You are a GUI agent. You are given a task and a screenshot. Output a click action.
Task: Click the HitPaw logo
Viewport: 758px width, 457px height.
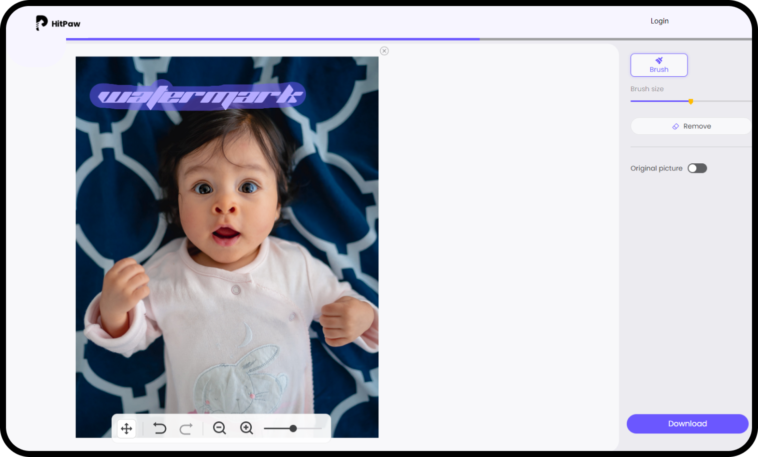click(57, 23)
